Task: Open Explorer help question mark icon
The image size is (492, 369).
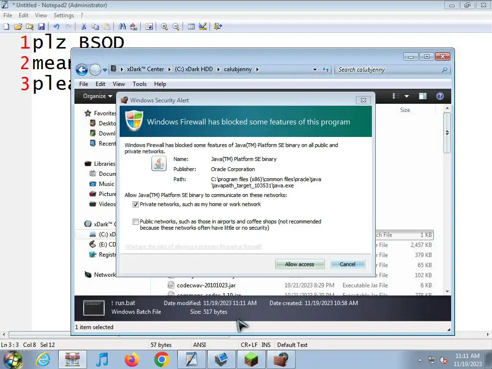Action: click(440, 96)
